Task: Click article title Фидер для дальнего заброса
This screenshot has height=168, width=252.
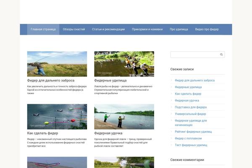Action: tap(51, 80)
